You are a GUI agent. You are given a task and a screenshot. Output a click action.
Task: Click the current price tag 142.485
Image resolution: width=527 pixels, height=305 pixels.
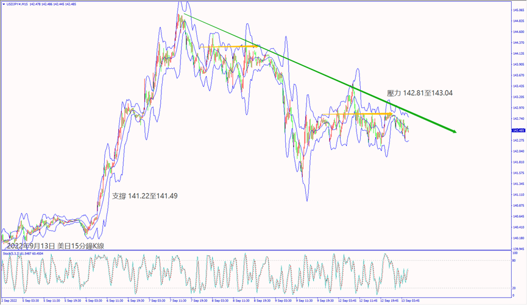[518, 130]
